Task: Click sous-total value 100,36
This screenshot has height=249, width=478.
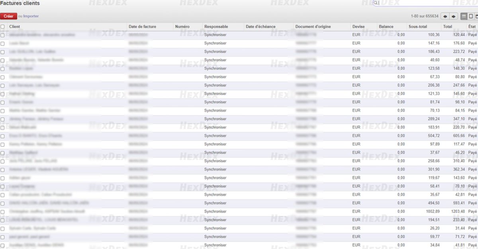Action: [434, 35]
